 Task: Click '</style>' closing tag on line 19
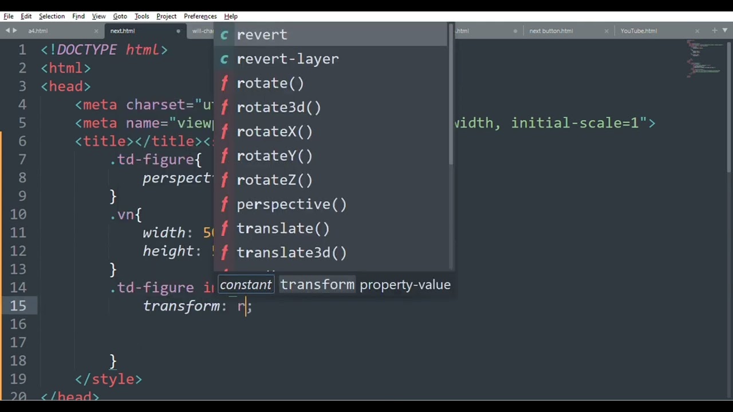(x=108, y=379)
